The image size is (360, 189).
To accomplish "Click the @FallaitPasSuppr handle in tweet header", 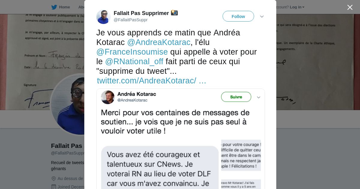I will [130, 20].
